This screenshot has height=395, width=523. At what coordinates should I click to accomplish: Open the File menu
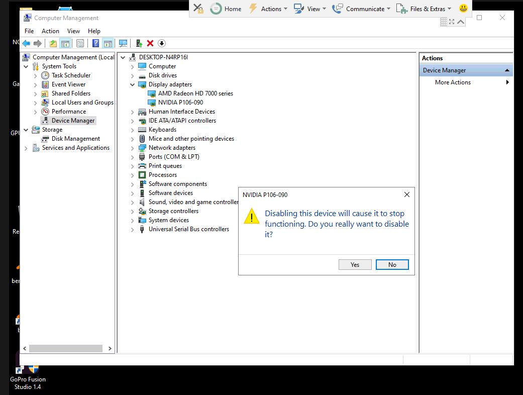tap(29, 31)
